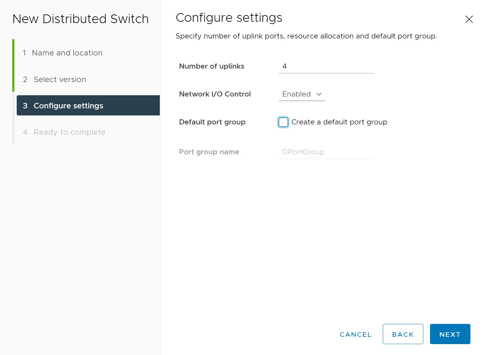482x355 pixels.
Task: Focus the Number of uplinks input field
Action: (326, 66)
